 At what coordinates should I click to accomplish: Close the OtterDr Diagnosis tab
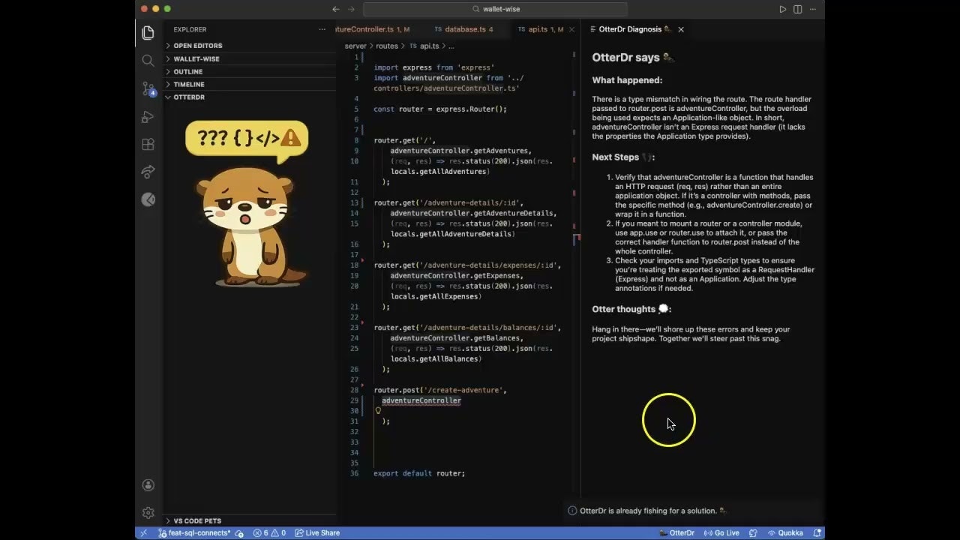(681, 29)
